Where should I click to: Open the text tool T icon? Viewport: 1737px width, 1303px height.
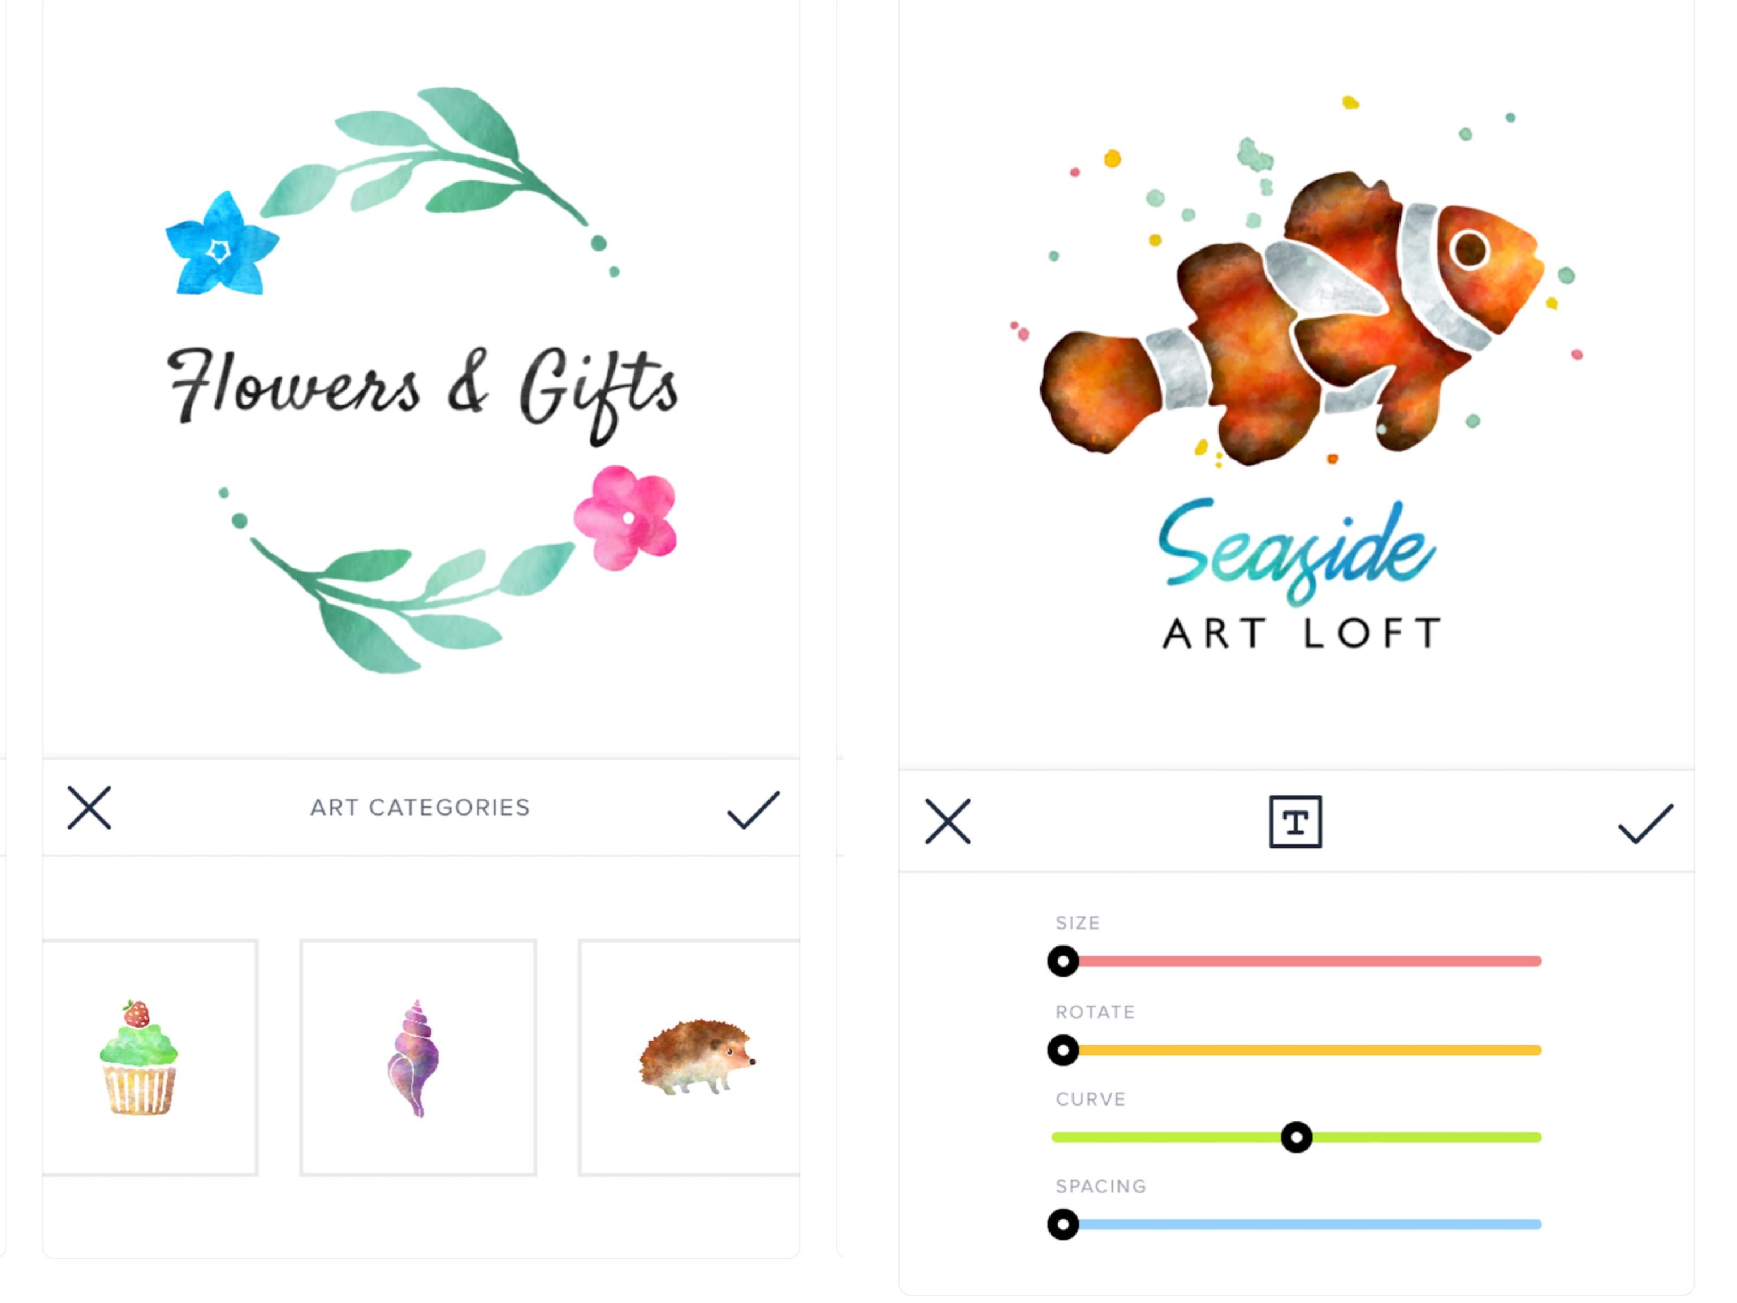pyautogui.click(x=1296, y=822)
